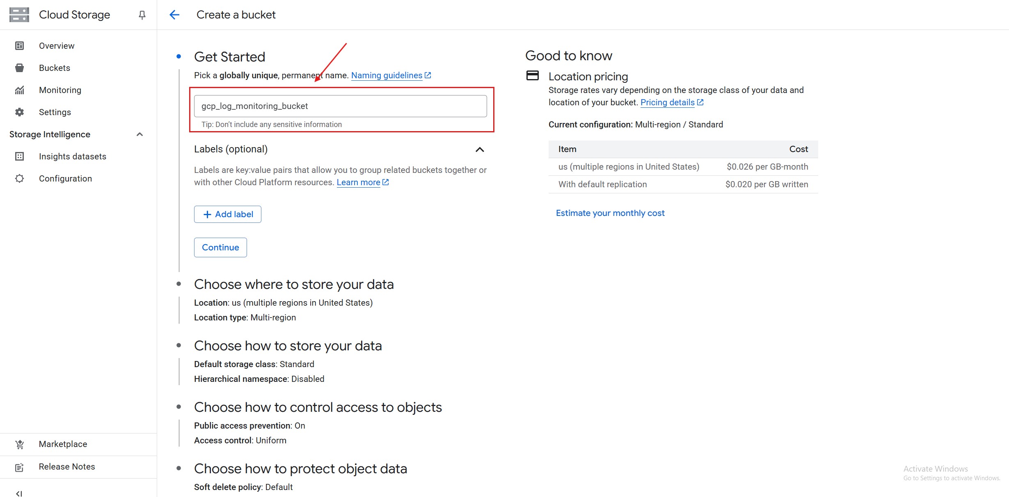Collapse the side navigation panel

click(x=19, y=493)
